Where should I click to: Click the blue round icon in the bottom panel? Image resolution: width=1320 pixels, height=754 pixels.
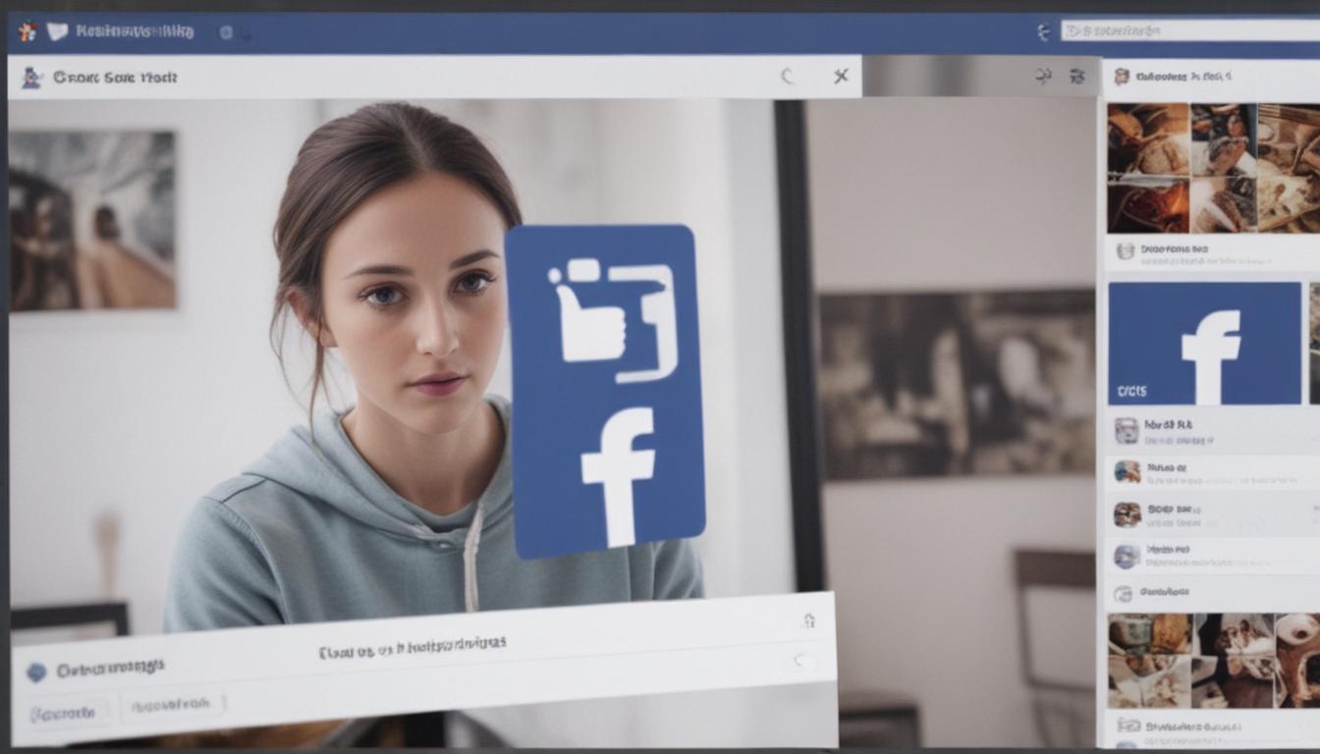click(x=36, y=673)
